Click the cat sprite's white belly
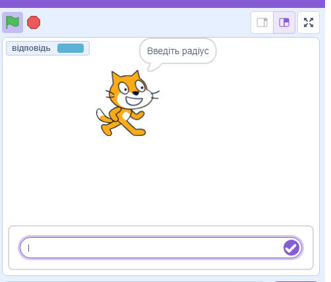The image size is (331, 282). (x=126, y=116)
